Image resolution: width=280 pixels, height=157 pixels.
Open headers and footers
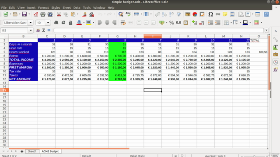pyautogui.click(x=232, y=14)
